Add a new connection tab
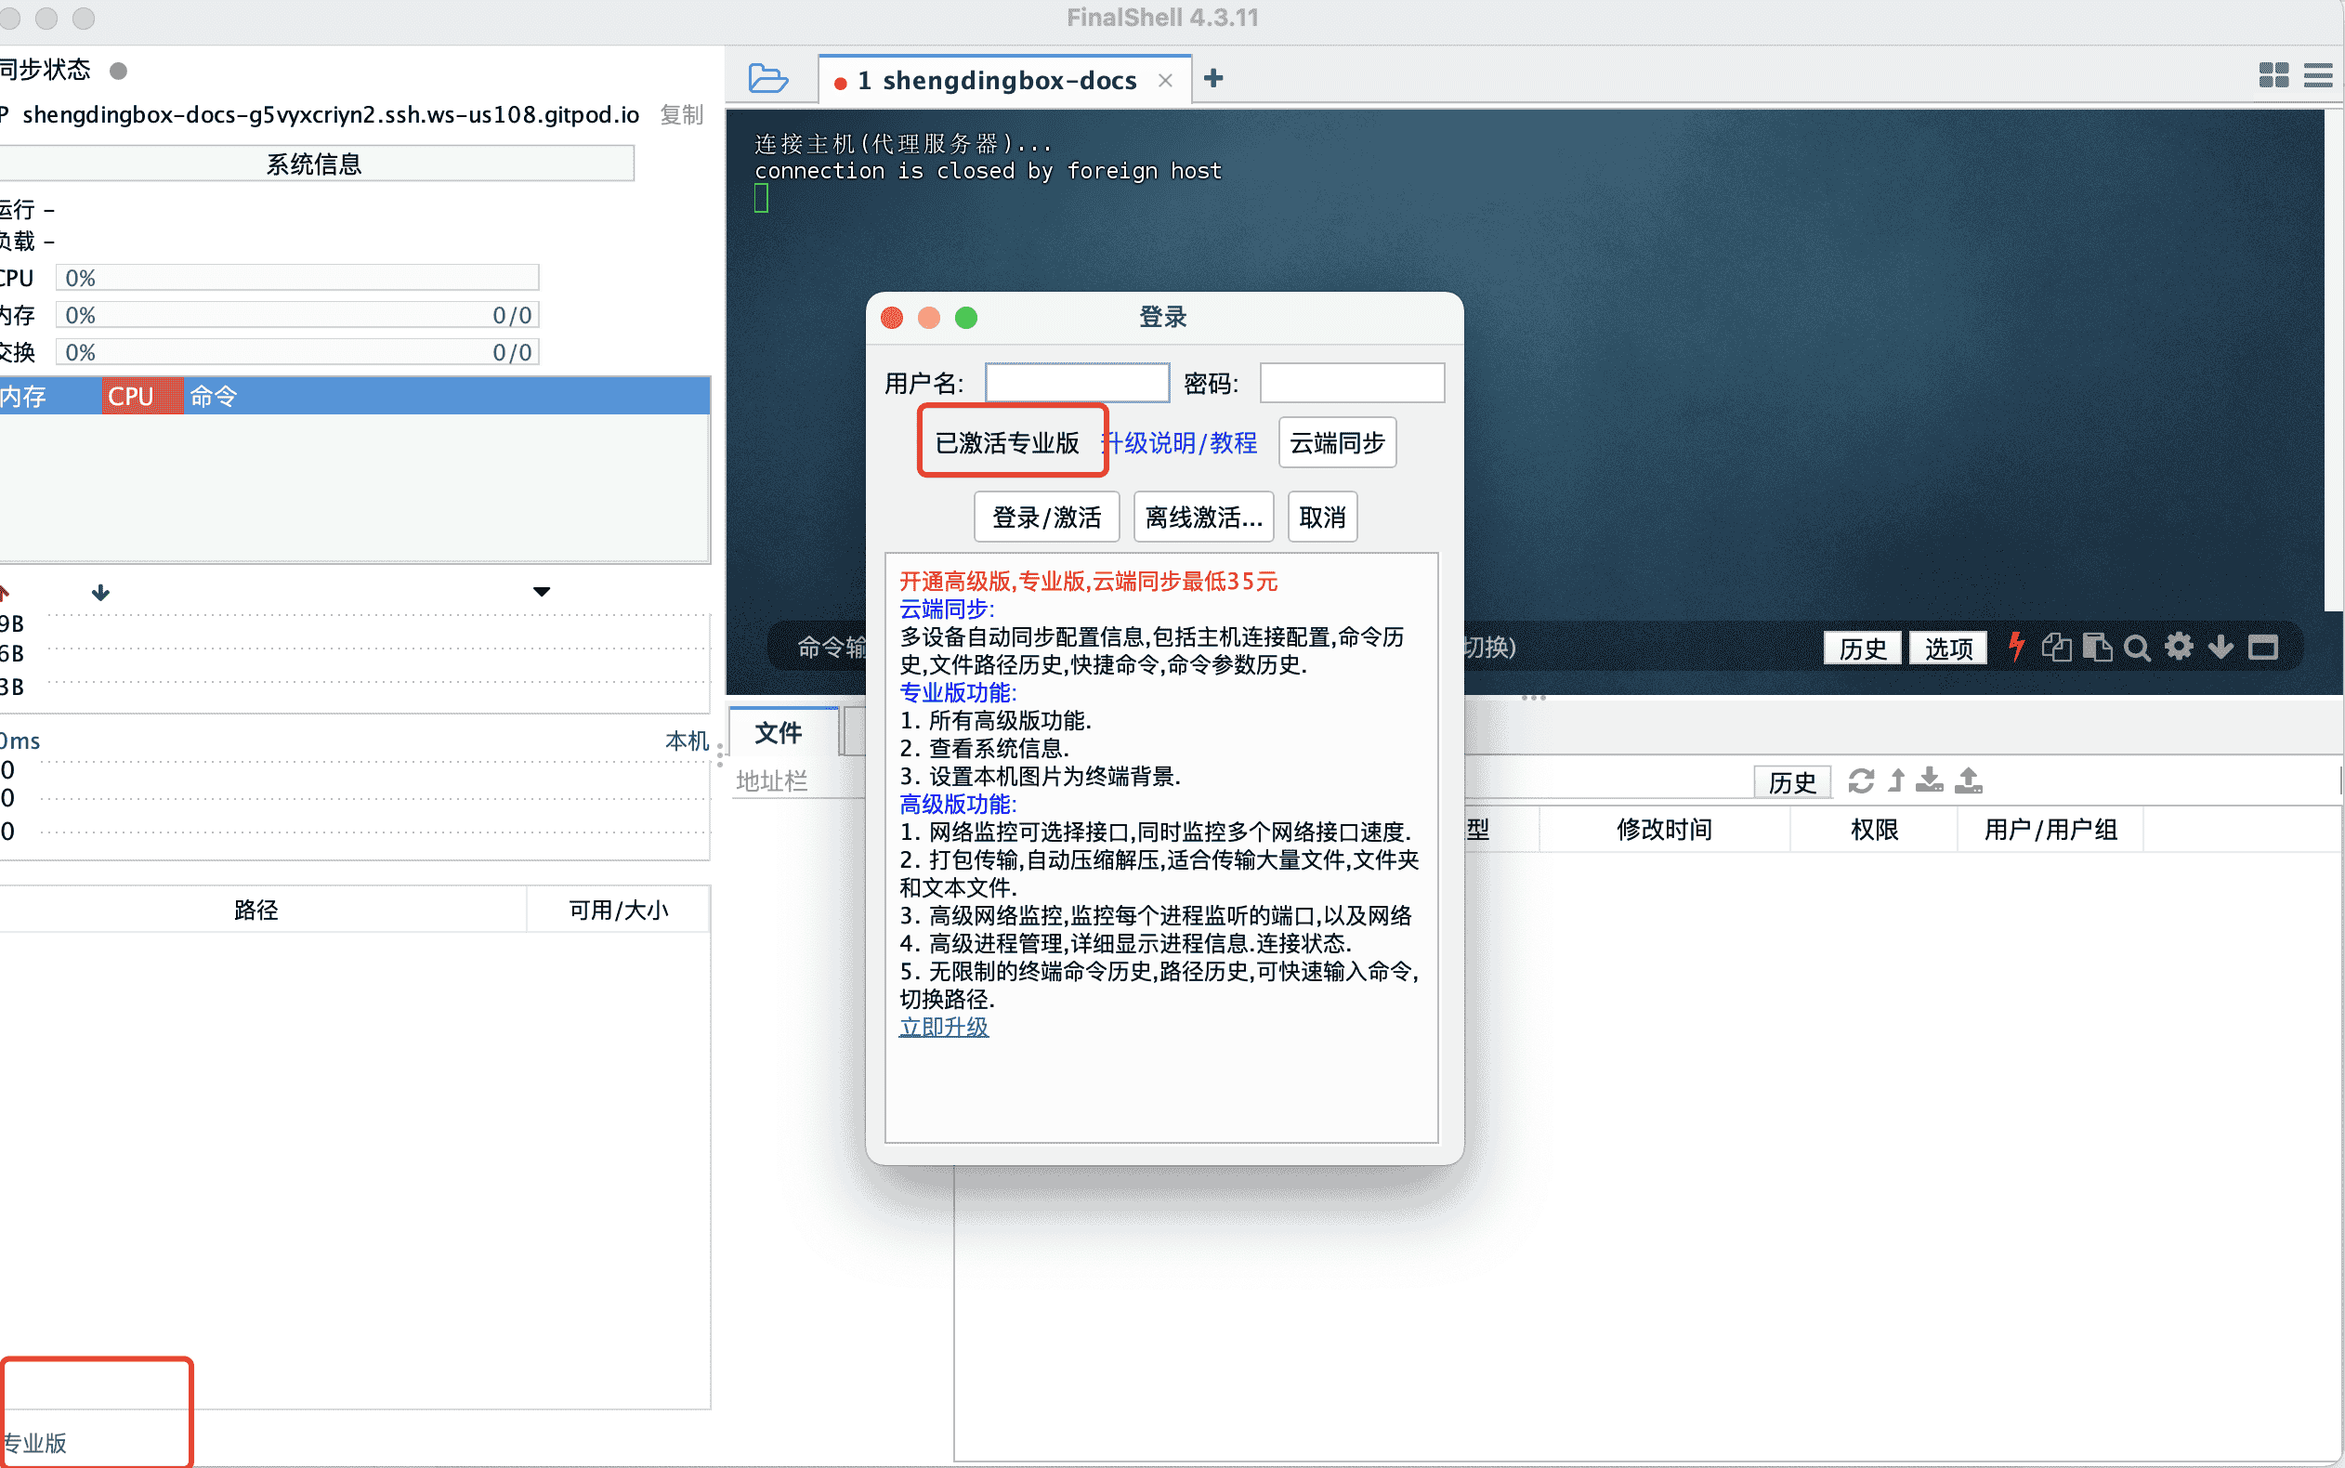The image size is (2345, 1468). pos(1212,78)
